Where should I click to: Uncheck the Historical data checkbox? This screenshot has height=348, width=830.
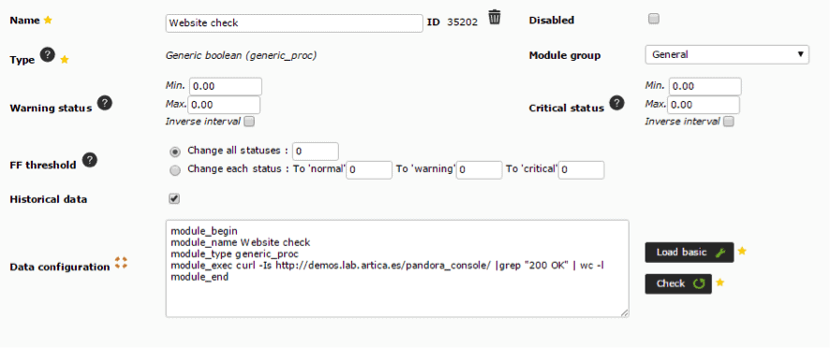coord(174,199)
